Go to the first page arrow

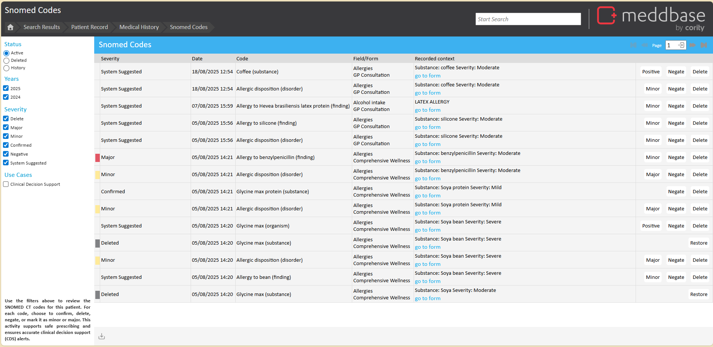[633, 45]
